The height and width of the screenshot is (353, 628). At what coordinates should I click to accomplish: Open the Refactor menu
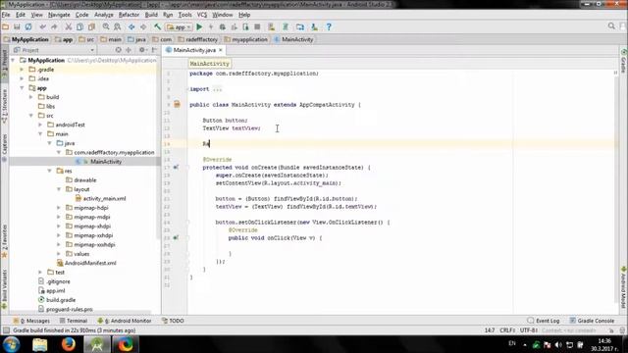(x=129, y=15)
